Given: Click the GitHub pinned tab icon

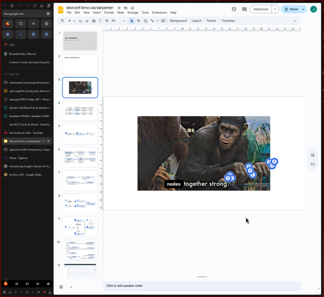Looking at the screenshot, I should pyautogui.click(x=21, y=23).
